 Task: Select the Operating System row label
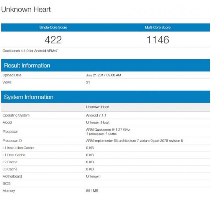tap(16, 115)
